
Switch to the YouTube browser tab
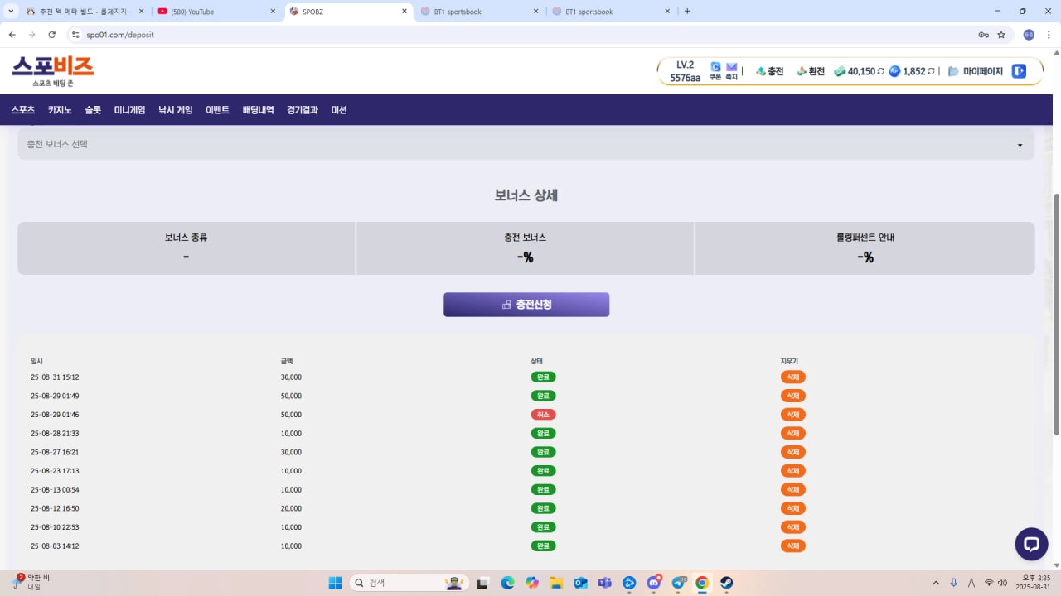(216, 12)
